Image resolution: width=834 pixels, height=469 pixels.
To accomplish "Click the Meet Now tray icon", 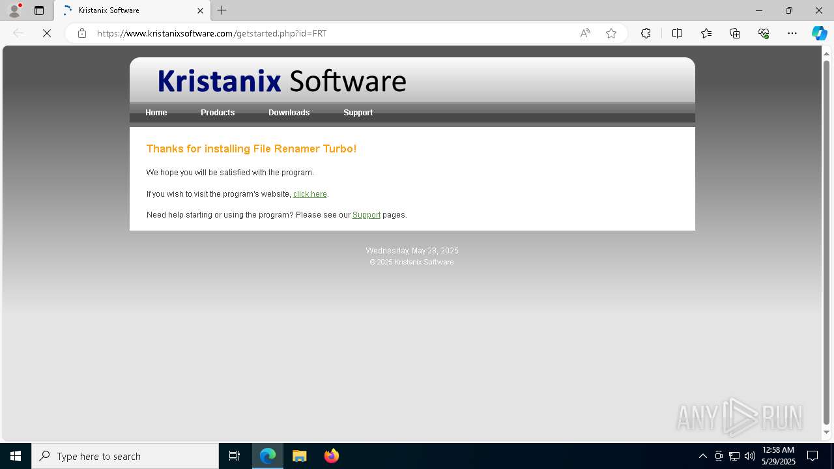I will (719, 456).
